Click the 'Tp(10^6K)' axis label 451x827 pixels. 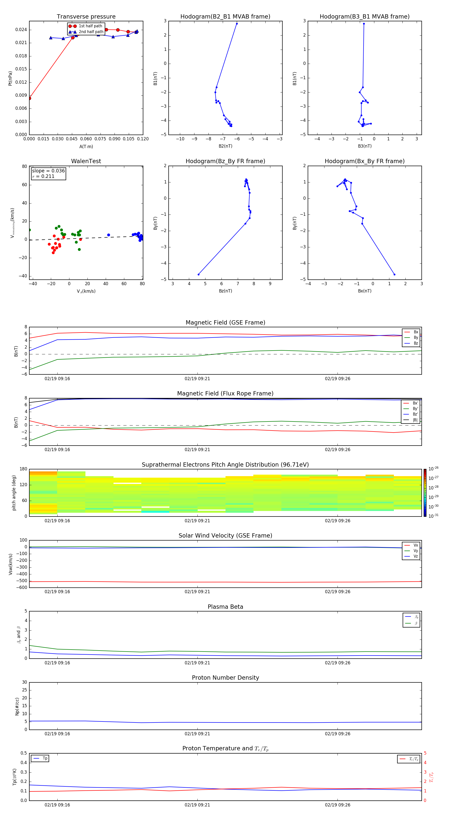[15, 777]
